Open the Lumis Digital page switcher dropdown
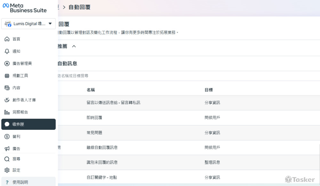The width and height of the screenshot is (320, 186). tap(28, 24)
